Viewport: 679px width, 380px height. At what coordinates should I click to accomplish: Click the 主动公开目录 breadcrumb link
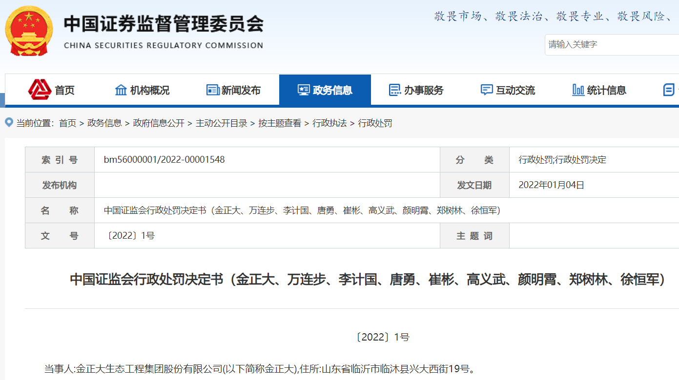(x=222, y=123)
